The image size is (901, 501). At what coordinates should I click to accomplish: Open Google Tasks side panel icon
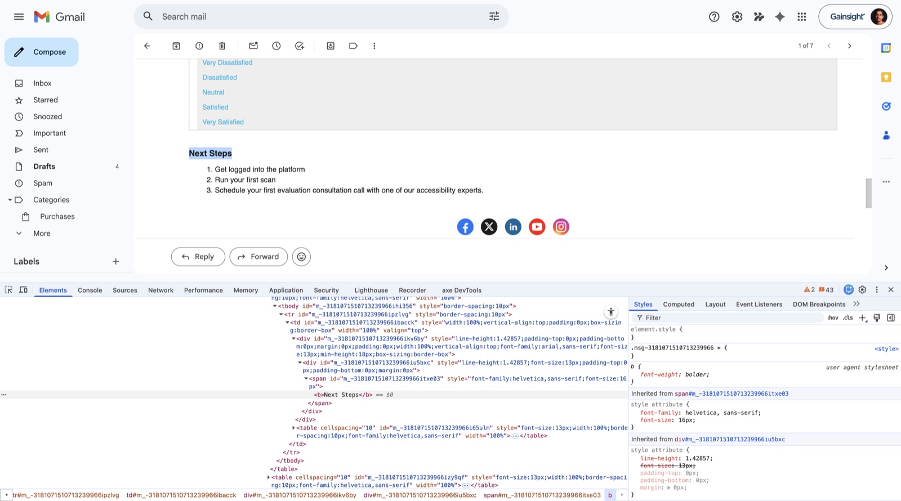886,106
